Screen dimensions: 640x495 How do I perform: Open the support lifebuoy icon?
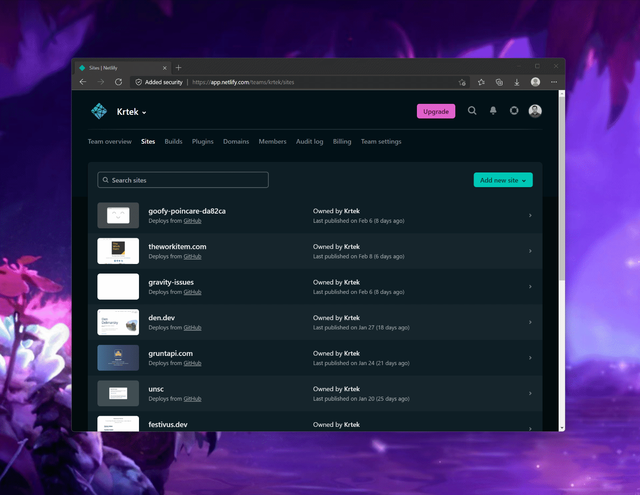click(x=514, y=111)
